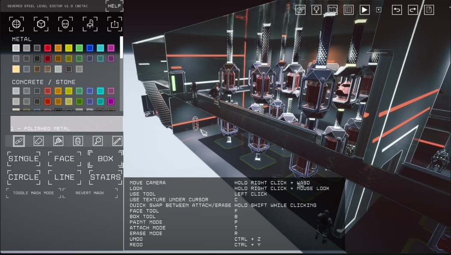This screenshot has width=451, height=255.
Task: Open the HELP panel
Action: [114, 6]
